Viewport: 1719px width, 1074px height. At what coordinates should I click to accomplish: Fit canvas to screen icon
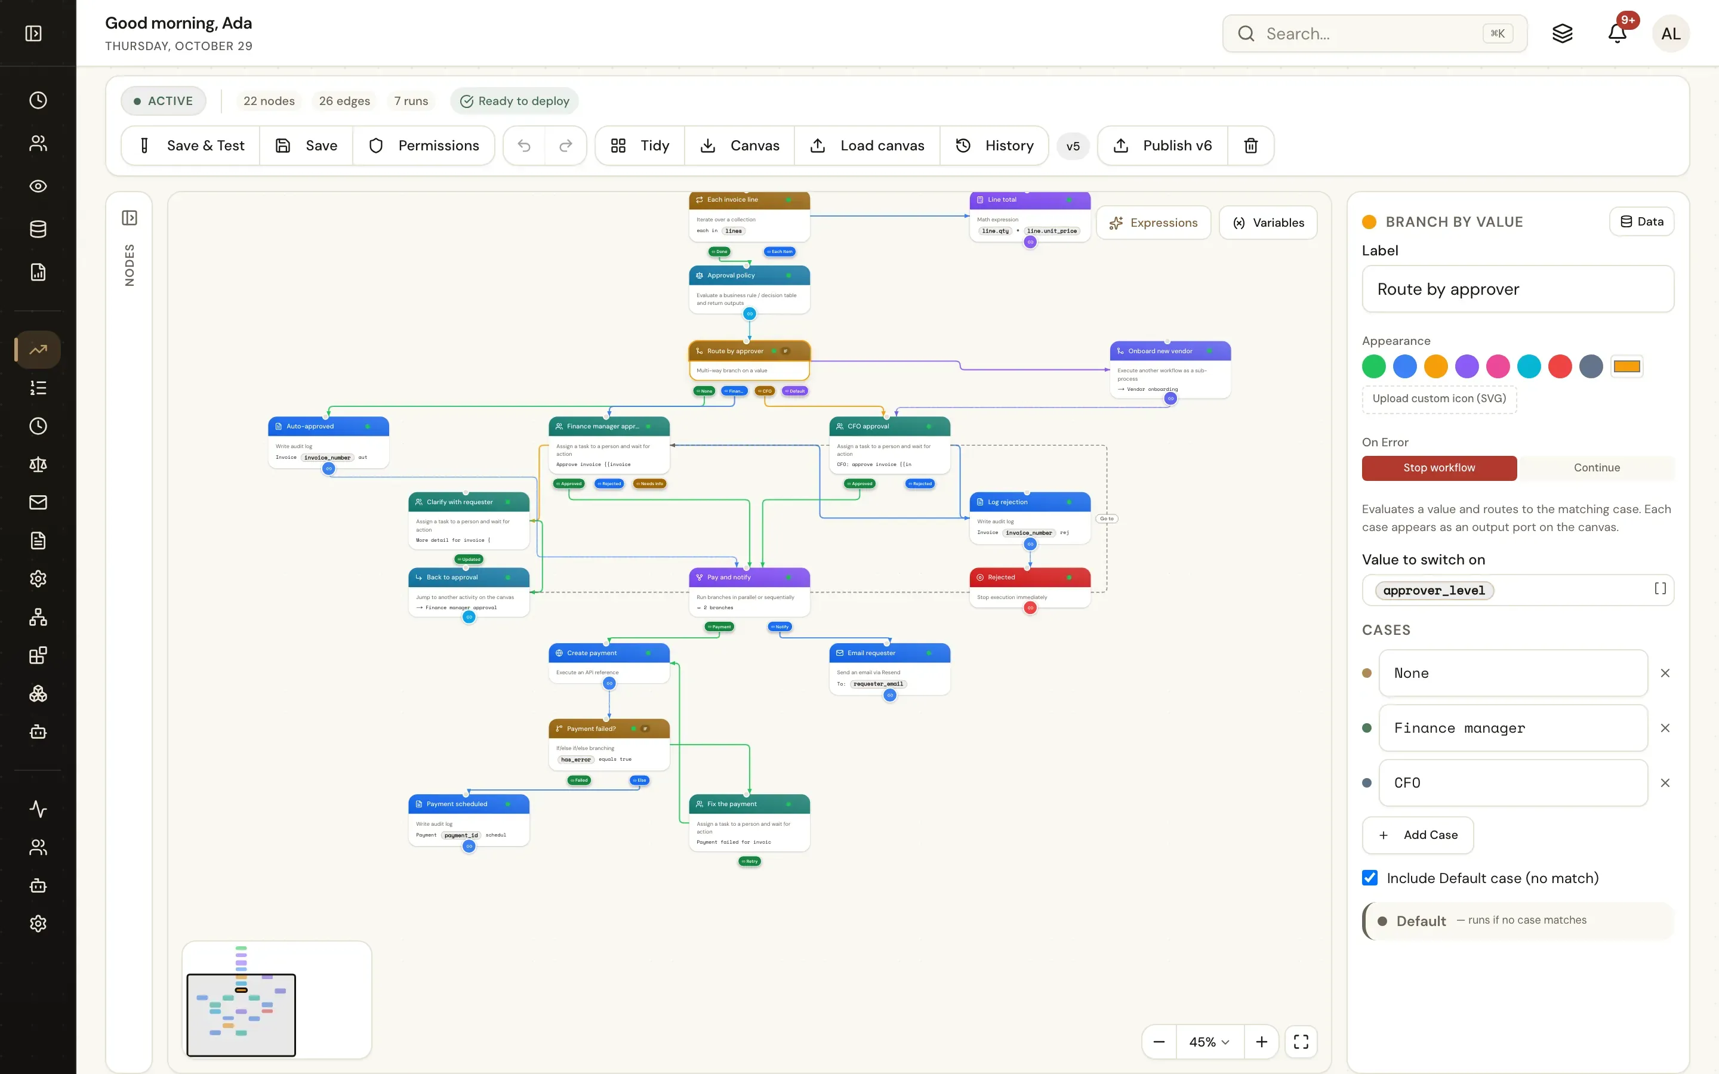click(1301, 1041)
